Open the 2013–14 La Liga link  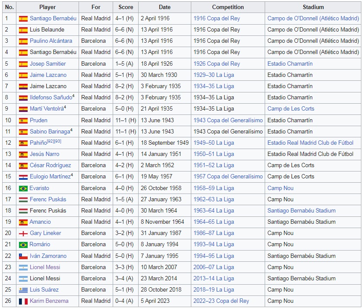(214, 278)
